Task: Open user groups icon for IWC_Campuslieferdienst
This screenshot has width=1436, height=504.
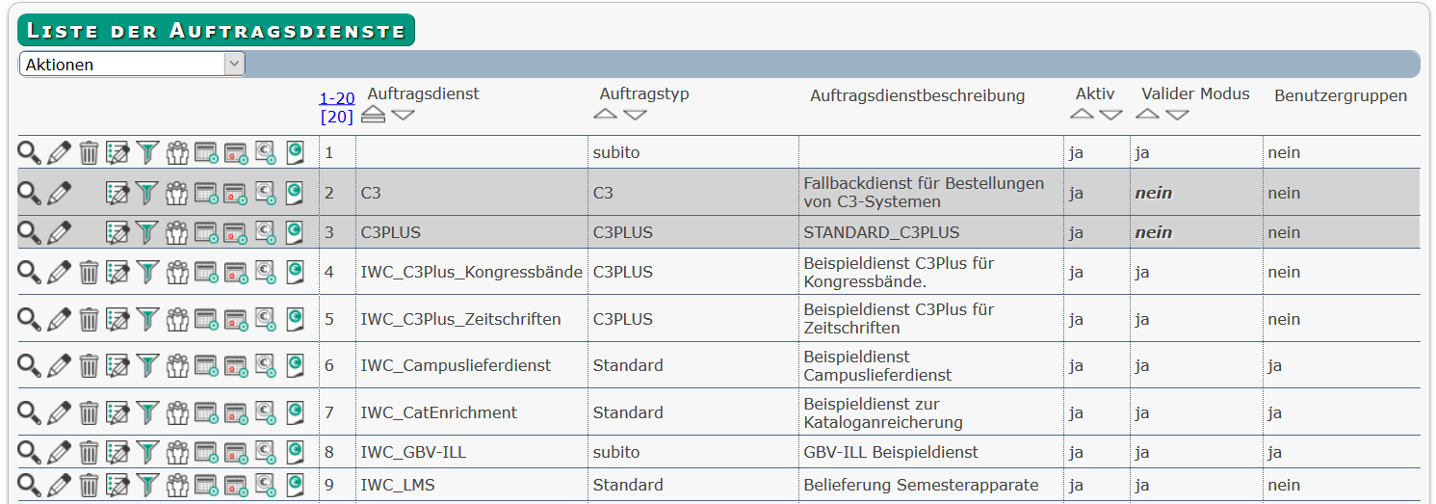Action: [x=177, y=365]
